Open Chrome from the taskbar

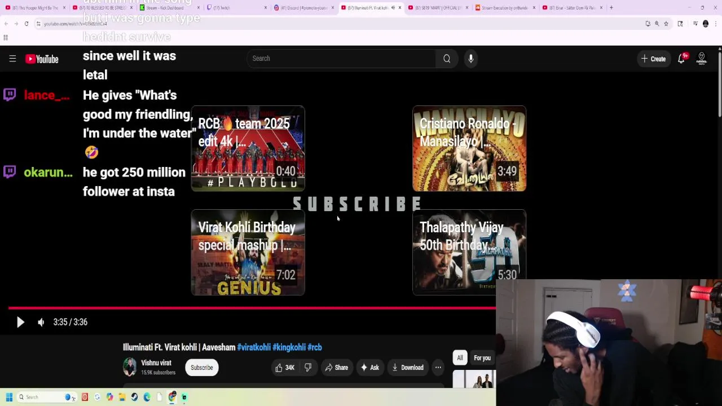pyautogui.click(x=171, y=397)
